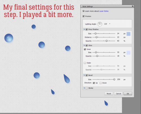Open the Drop Shadow color swatch
This screenshot has height=114, width=141.
pos(129,34)
